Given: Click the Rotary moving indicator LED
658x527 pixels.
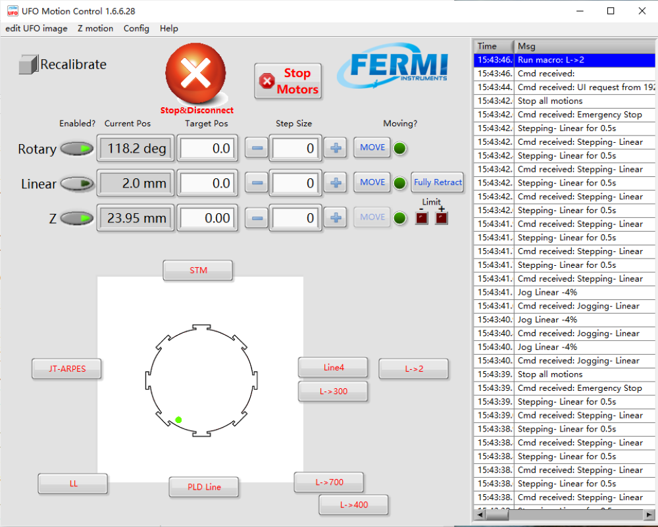Looking at the screenshot, I should [399, 148].
